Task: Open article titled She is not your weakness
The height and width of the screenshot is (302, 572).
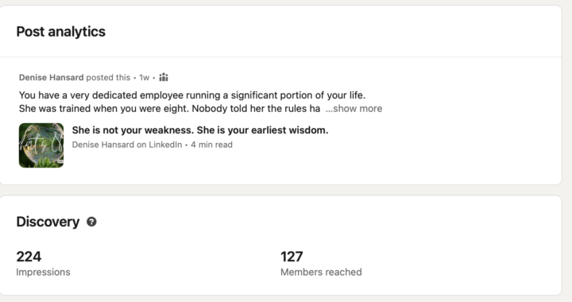Action: [200, 130]
